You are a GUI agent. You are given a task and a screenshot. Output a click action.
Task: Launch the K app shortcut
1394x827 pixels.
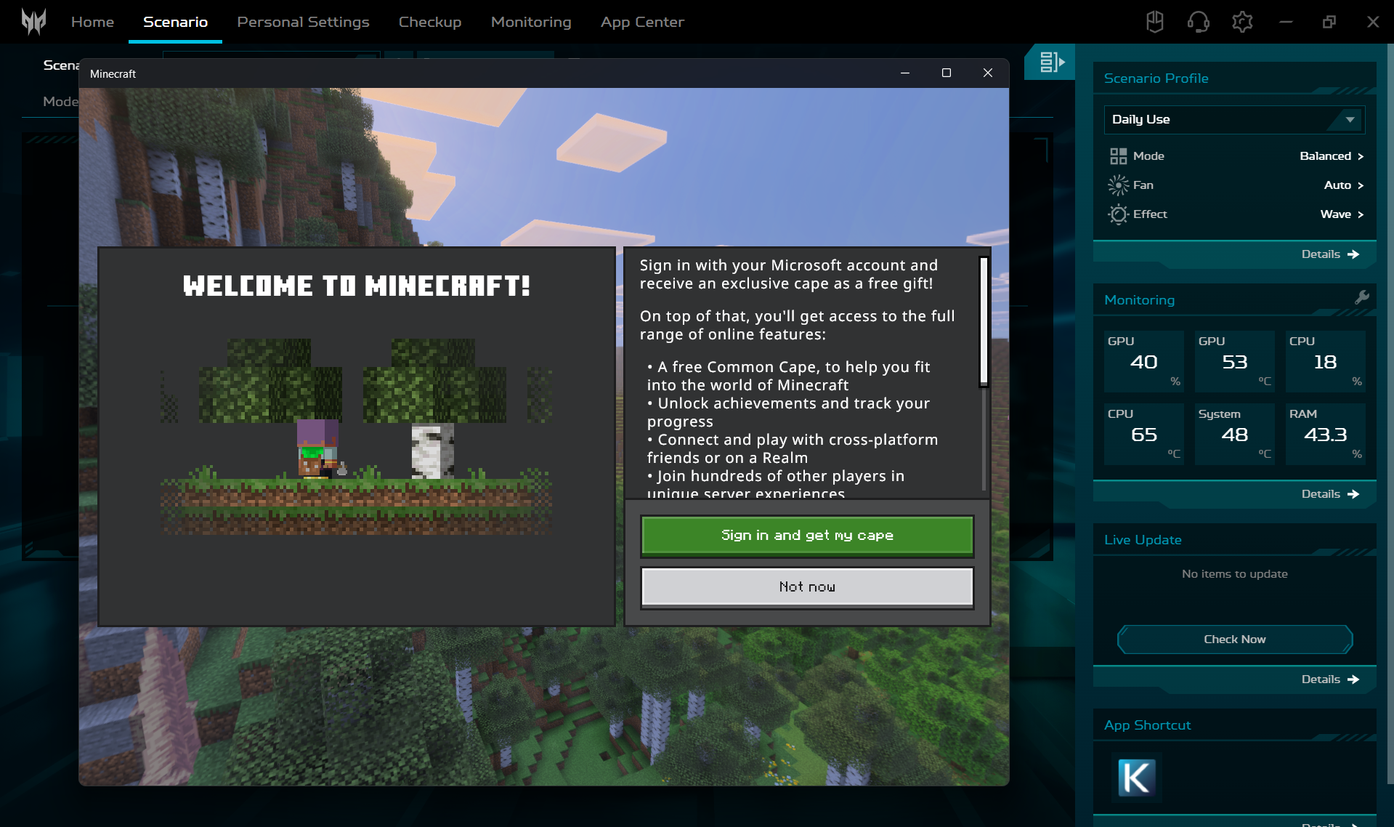click(x=1136, y=777)
